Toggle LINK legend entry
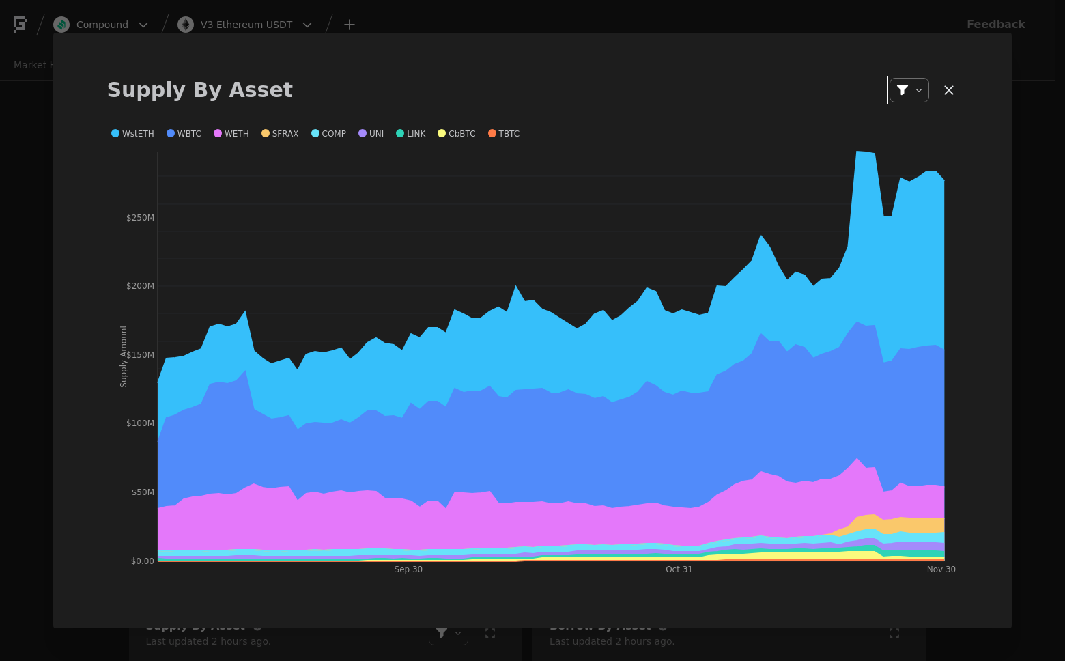The width and height of the screenshot is (1065, 661). tap(410, 134)
